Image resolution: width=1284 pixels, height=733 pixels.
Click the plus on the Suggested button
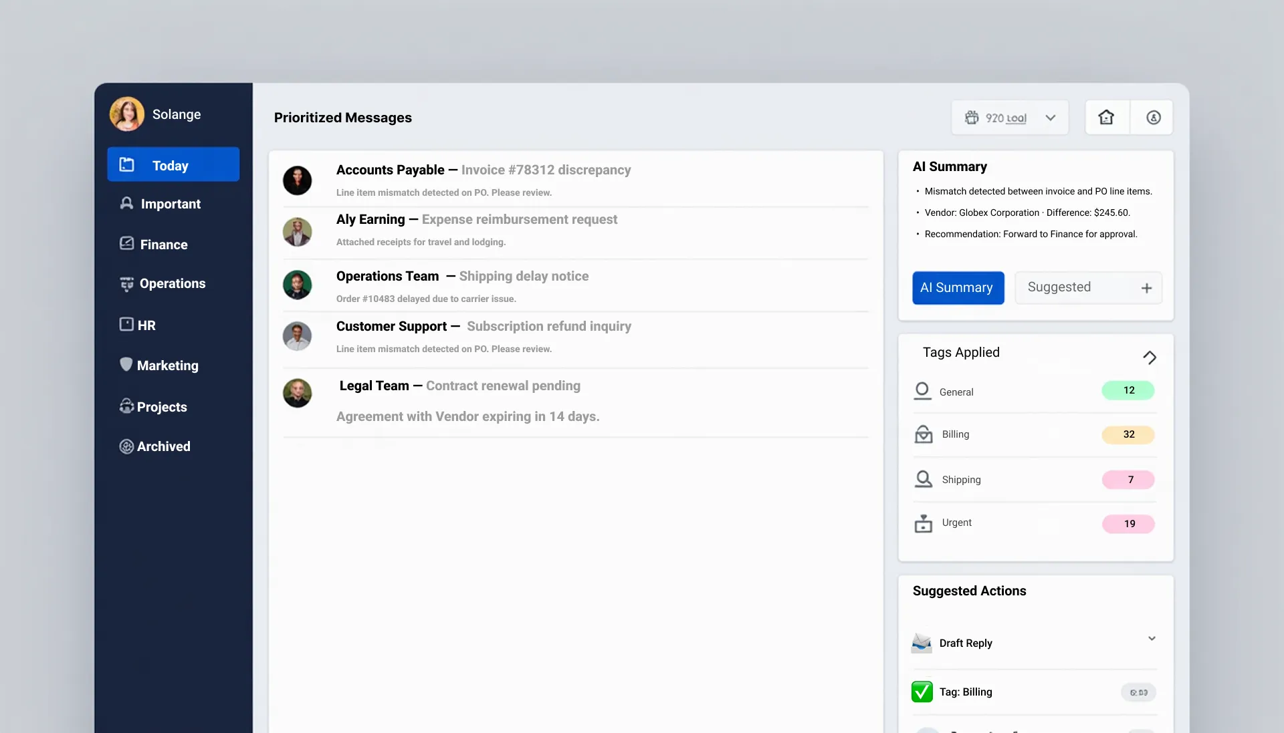1146,287
